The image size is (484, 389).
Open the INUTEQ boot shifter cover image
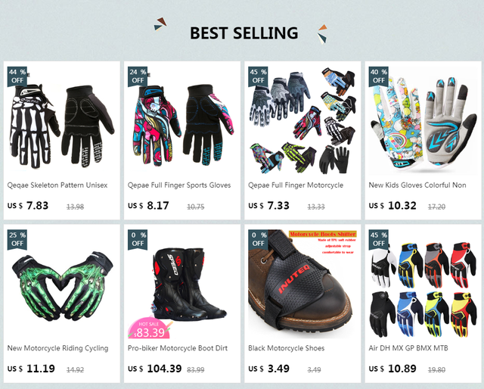(x=302, y=284)
